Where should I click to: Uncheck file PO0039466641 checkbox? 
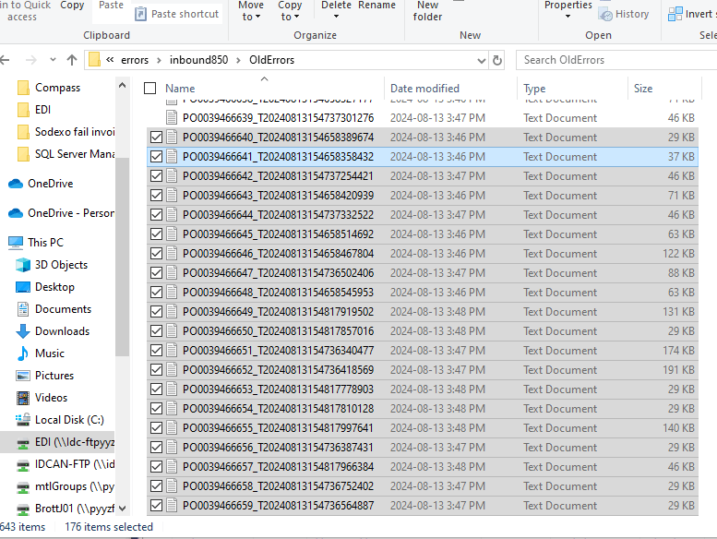(156, 157)
